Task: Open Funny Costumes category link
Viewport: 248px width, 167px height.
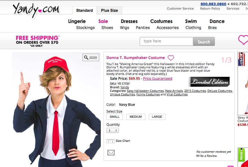Action: coord(148,94)
